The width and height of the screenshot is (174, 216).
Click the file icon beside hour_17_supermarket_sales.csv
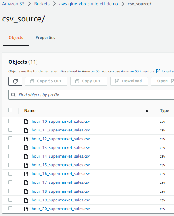click(26, 182)
